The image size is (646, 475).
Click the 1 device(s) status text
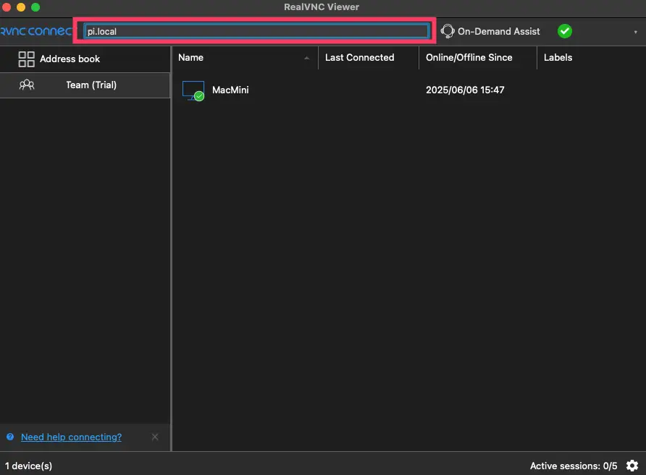(28, 466)
